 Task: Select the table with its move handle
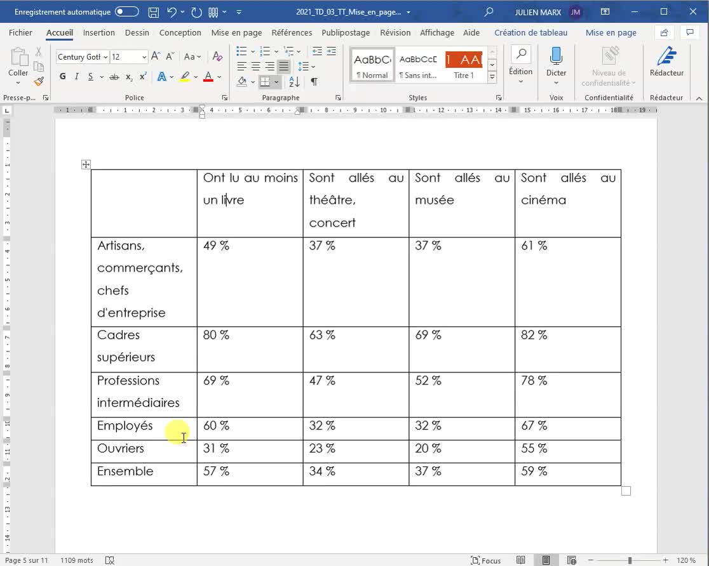click(x=86, y=164)
